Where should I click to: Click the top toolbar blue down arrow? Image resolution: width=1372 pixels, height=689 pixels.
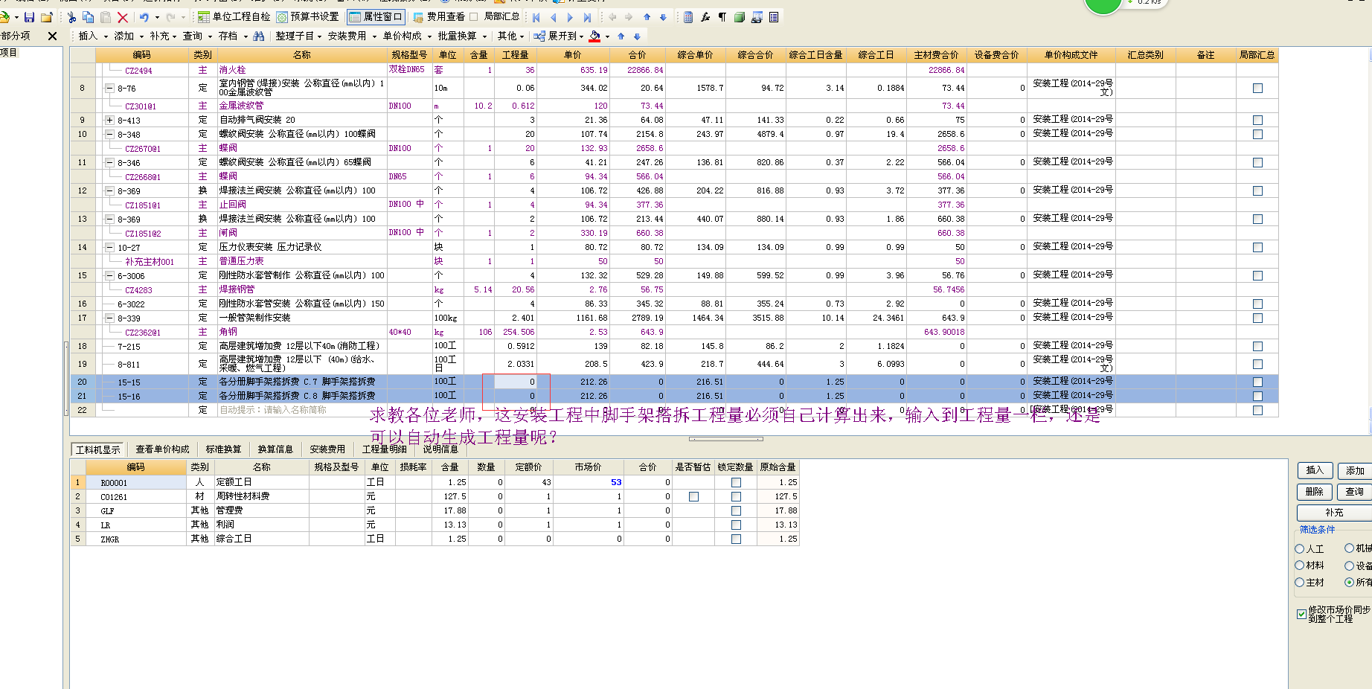pos(663,17)
